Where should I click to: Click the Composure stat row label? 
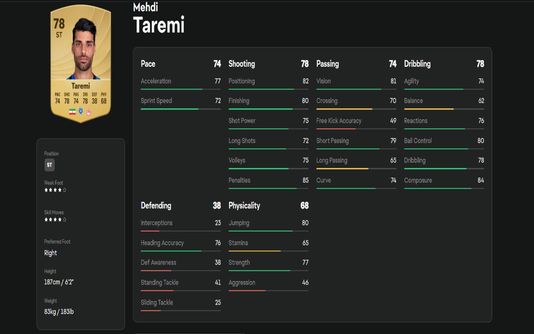coord(418,180)
